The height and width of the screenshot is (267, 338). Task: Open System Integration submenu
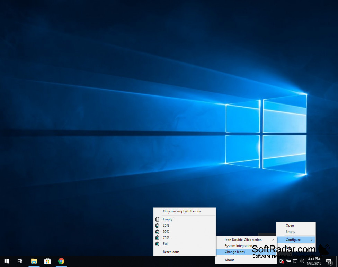(x=246, y=245)
